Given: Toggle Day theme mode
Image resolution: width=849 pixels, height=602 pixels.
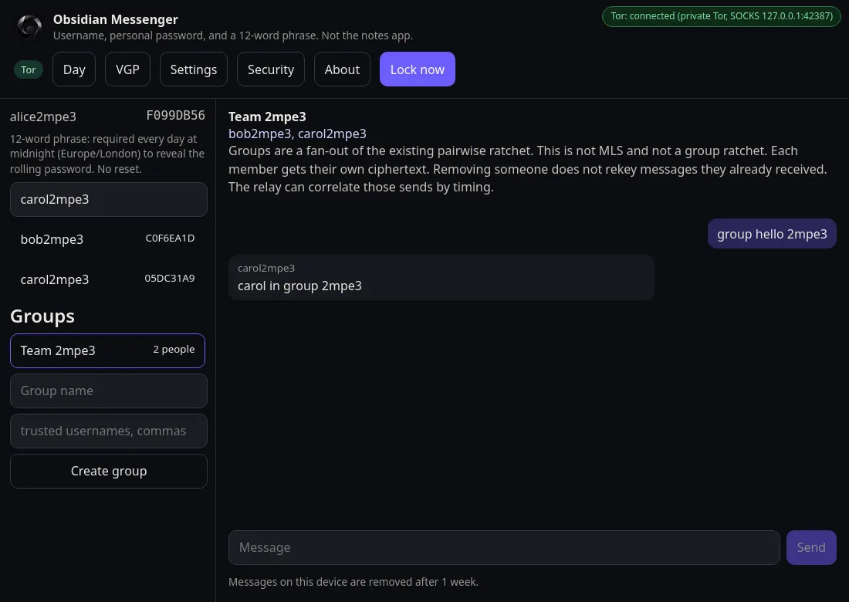Looking at the screenshot, I should point(74,69).
